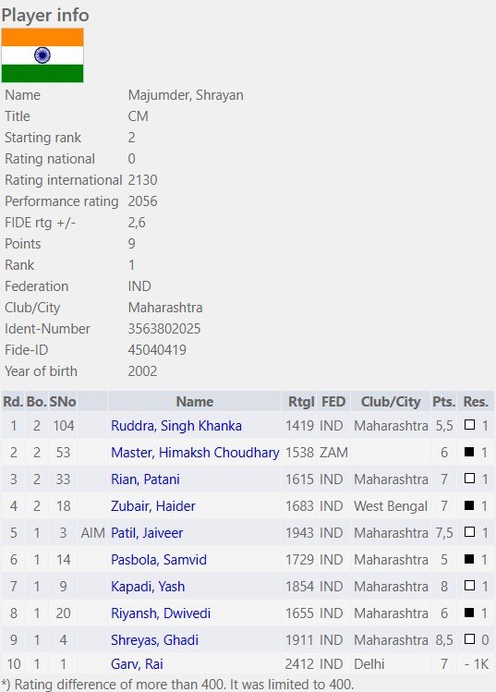The height and width of the screenshot is (692, 496).
Task: Open Master, Himaksh Choudhary player link
Action: 195,453
